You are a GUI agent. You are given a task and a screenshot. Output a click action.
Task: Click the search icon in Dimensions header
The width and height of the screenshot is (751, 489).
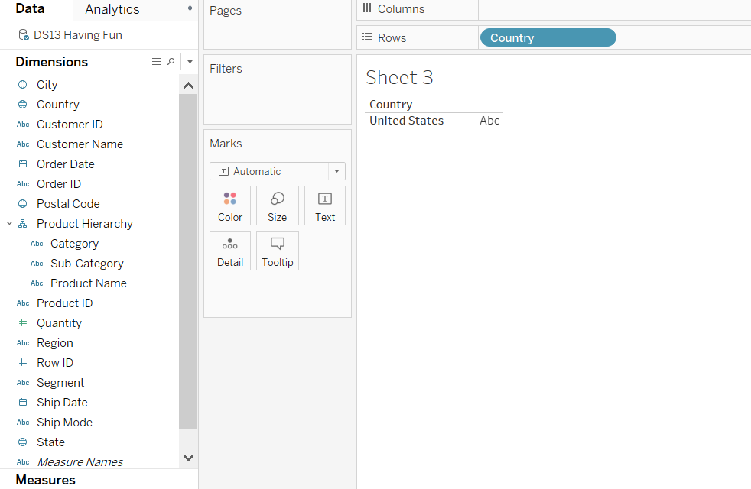tap(171, 62)
